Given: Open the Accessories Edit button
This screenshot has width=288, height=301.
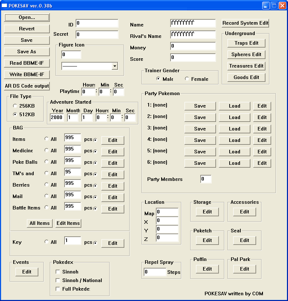Looking at the screenshot, I should pyautogui.click(x=245, y=212).
